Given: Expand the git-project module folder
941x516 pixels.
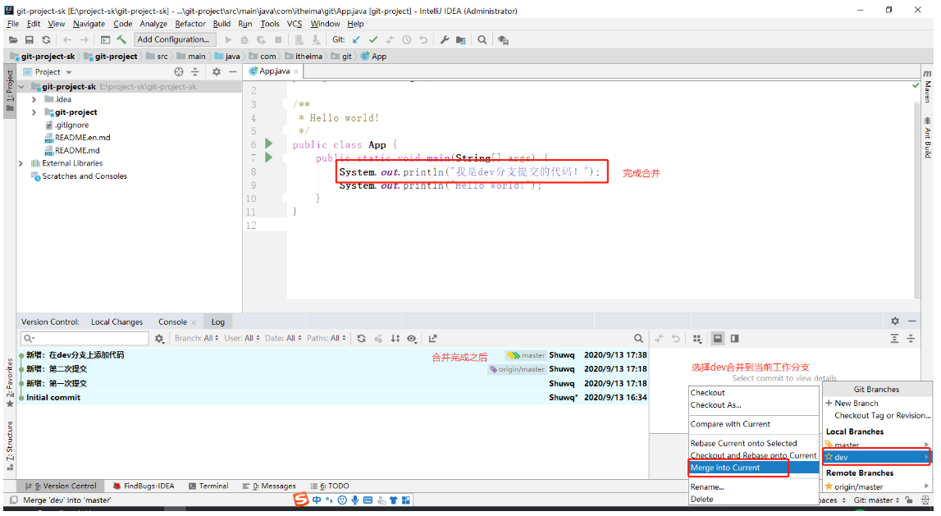Looking at the screenshot, I should [34, 112].
